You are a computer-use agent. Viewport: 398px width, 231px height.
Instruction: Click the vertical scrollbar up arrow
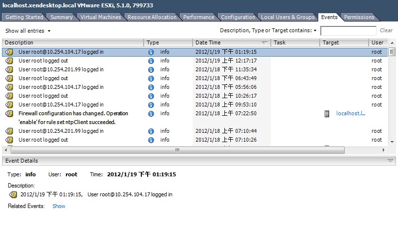(x=392, y=43)
